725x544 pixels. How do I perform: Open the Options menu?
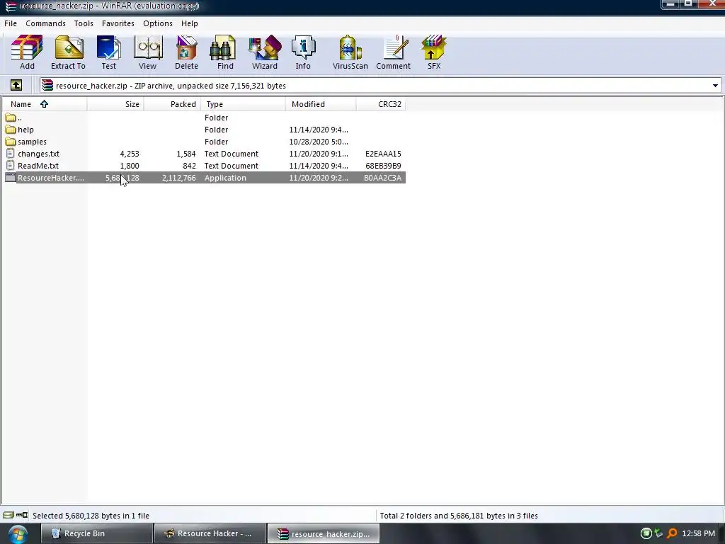(158, 23)
